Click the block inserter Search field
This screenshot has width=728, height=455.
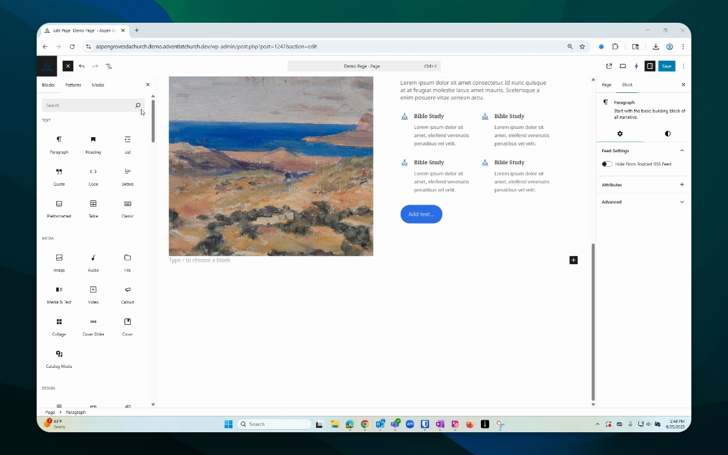tap(94, 106)
